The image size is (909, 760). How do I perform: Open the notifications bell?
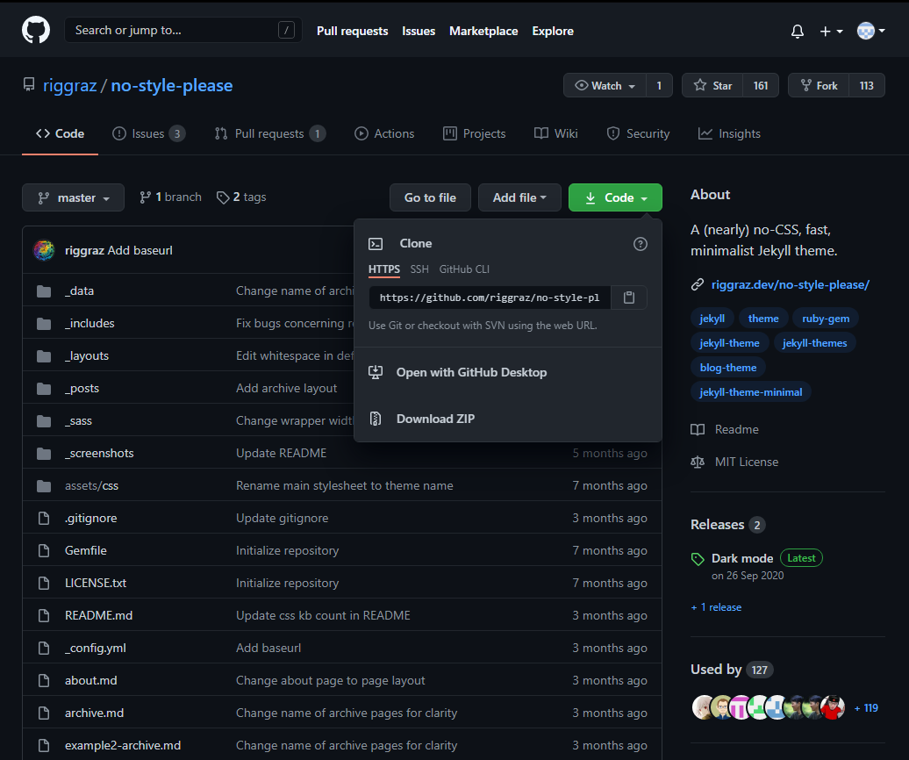(798, 32)
